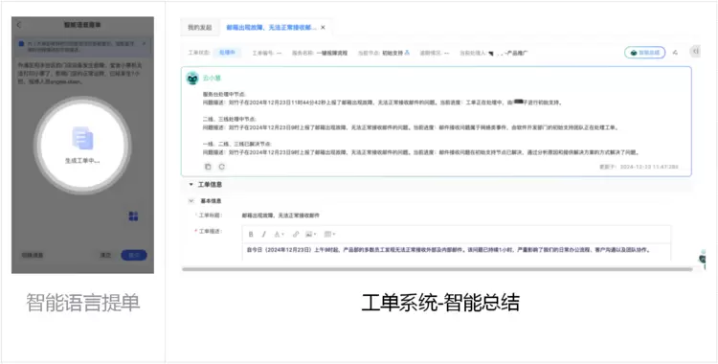This screenshot has width=718, height=364.
Task: Collapse the 工单信息 section
Action: 191,184
